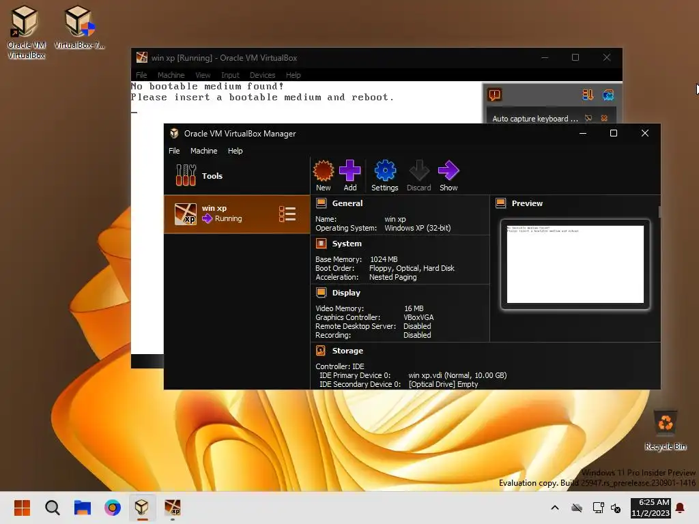Image resolution: width=699 pixels, height=524 pixels.
Task: Open win xp machine list menu icon
Action: tap(287, 214)
